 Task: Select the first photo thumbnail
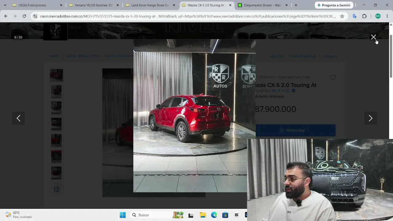pyautogui.click(x=56, y=75)
